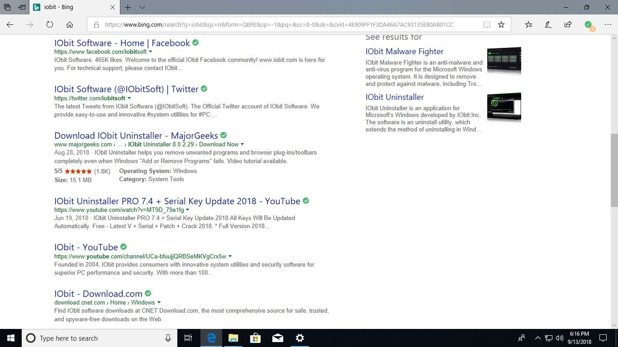Refresh the Bing results page
This screenshot has height=347, width=618.
(x=50, y=25)
